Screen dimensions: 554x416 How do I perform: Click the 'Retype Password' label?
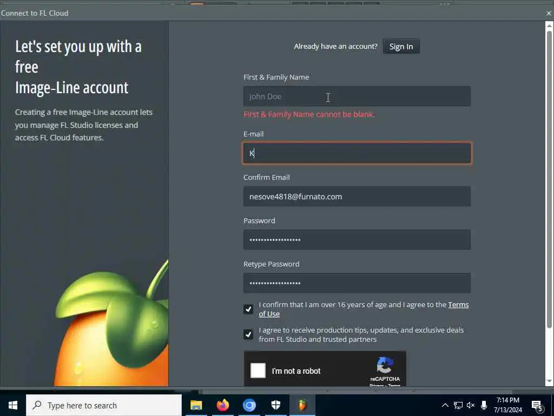tap(272, 264)
